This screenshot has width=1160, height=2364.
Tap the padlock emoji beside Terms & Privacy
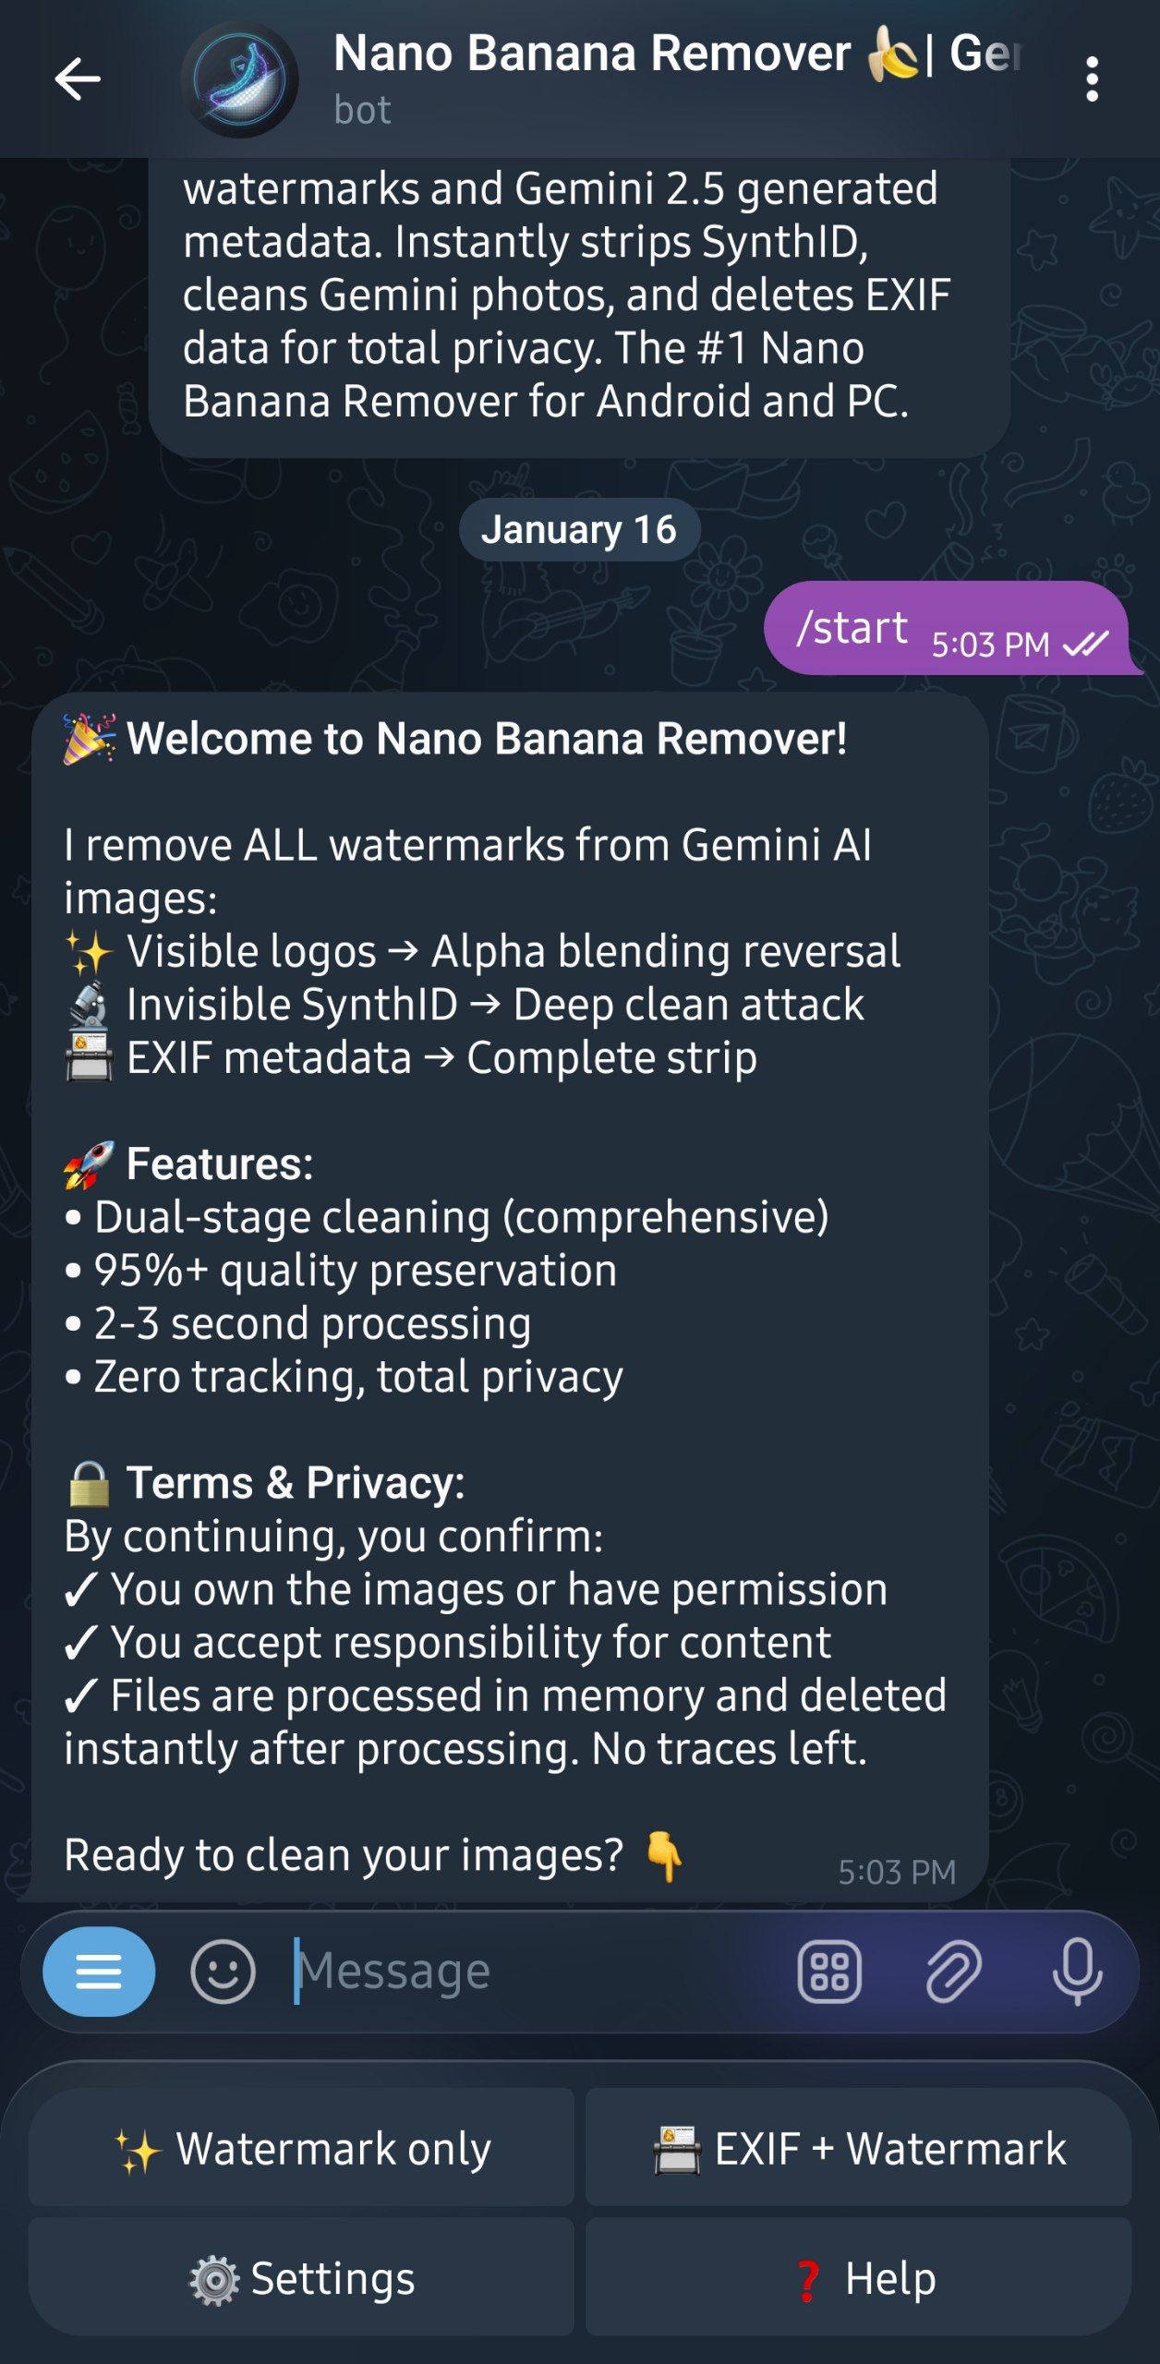click(89, 1483)
